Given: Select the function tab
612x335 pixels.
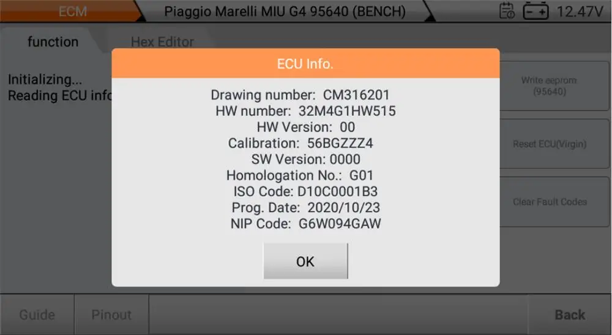Looking at the screenshot, I should [x=53, y=42].
